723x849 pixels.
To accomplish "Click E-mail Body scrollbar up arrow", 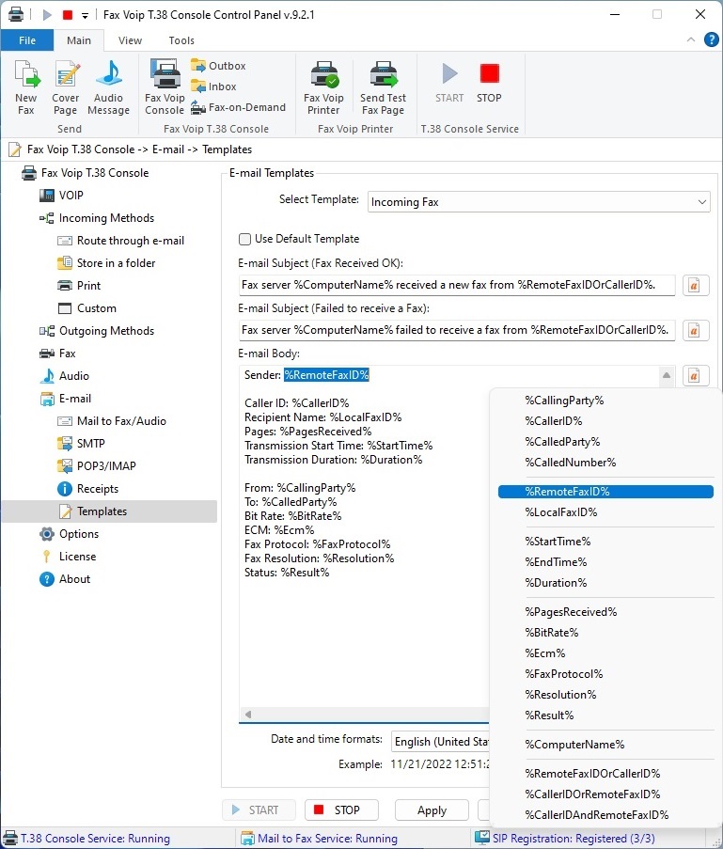I will click(667, 375).
